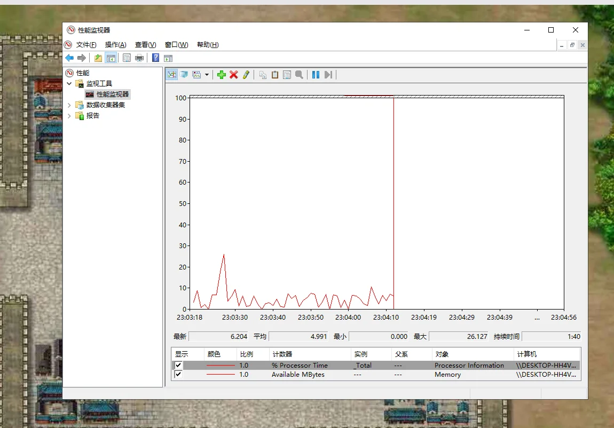Open the graph type dropdown arrow
The width and height of the screenshot is (614, 428).
coord(207,74)
